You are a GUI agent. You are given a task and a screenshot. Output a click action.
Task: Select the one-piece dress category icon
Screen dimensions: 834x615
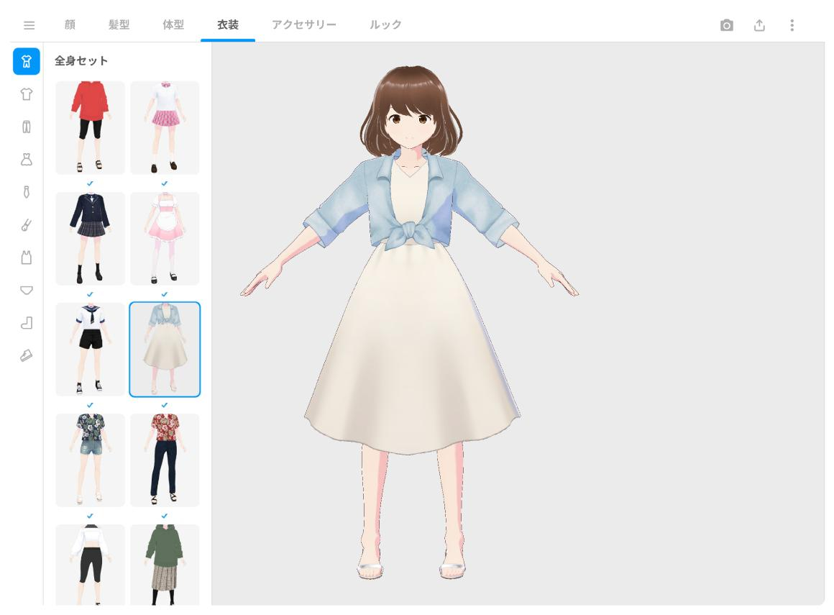[x=27, y=159]
